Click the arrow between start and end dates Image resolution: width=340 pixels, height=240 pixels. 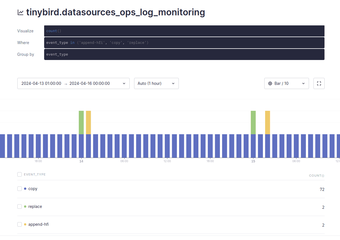[66, 84]
